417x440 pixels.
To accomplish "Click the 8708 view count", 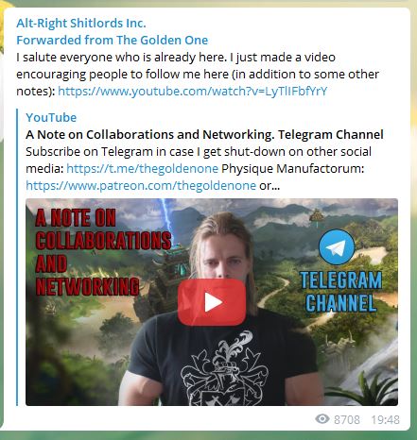I will [347, 419].
